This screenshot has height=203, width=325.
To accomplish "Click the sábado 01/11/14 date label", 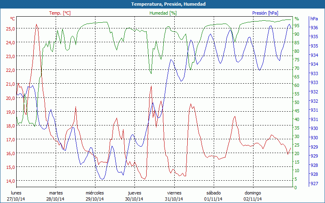I will 213,196.
